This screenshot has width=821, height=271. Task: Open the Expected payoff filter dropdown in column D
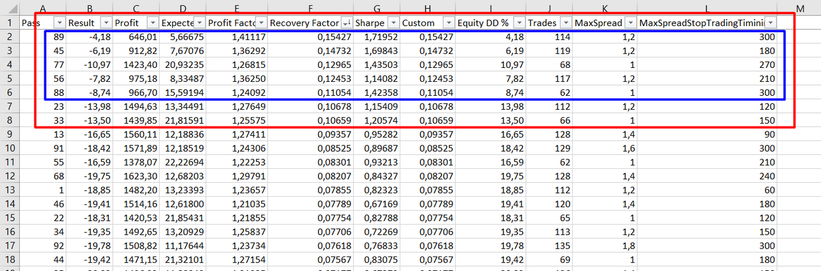click(x=199, y=22)
